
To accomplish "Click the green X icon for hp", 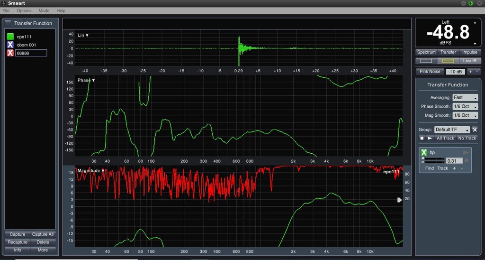I will pyautogui.click(x=424, y=152).
